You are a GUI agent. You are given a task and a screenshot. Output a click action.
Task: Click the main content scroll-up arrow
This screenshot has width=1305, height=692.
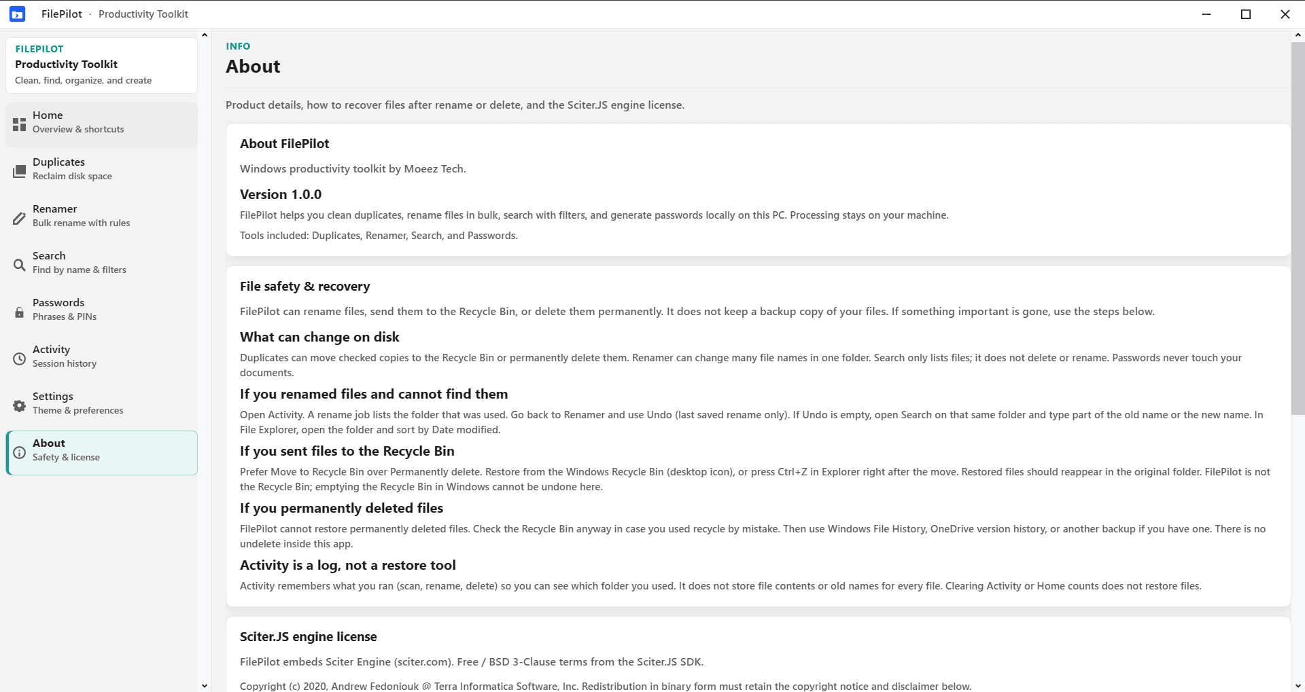tap(1298, 35)
